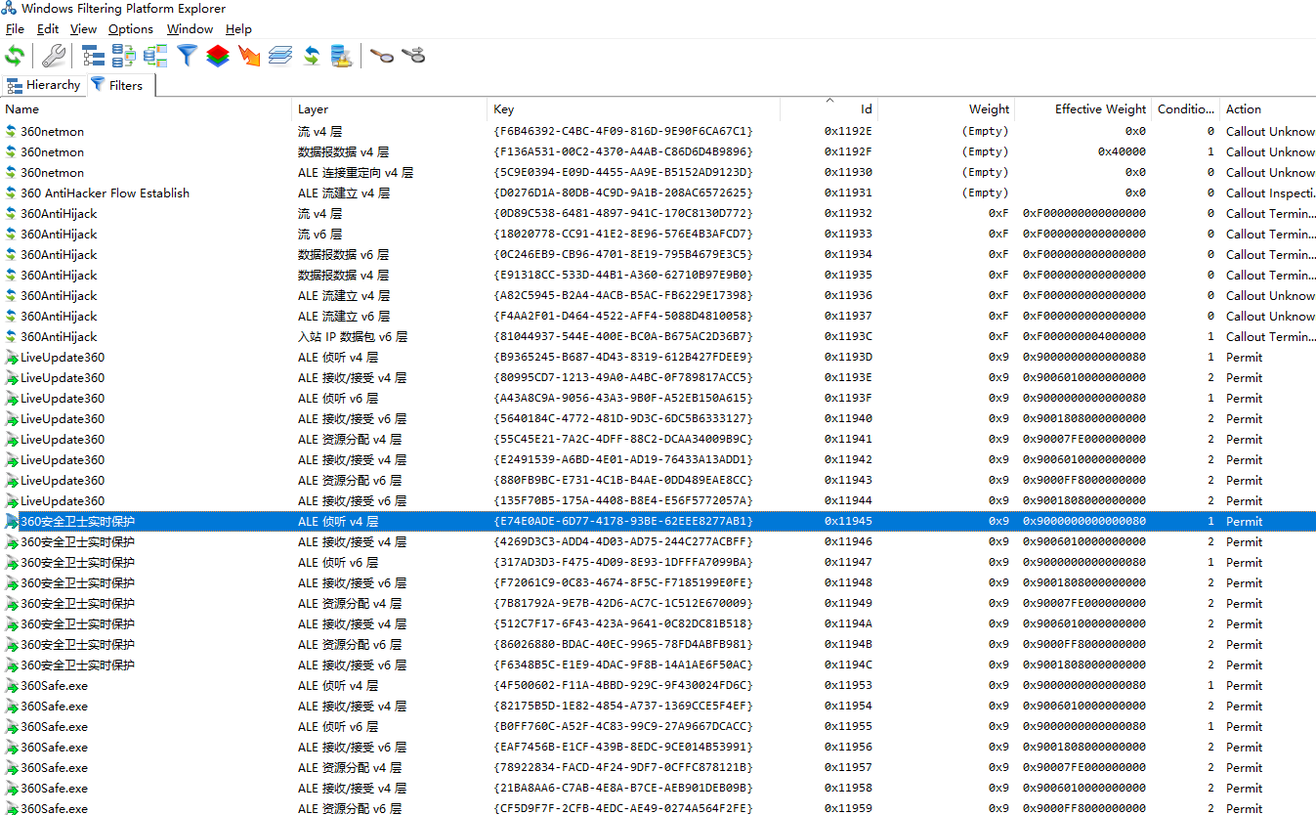1316x815 pixels.
Task: Open the Window menu
Action: coord(190,28)
